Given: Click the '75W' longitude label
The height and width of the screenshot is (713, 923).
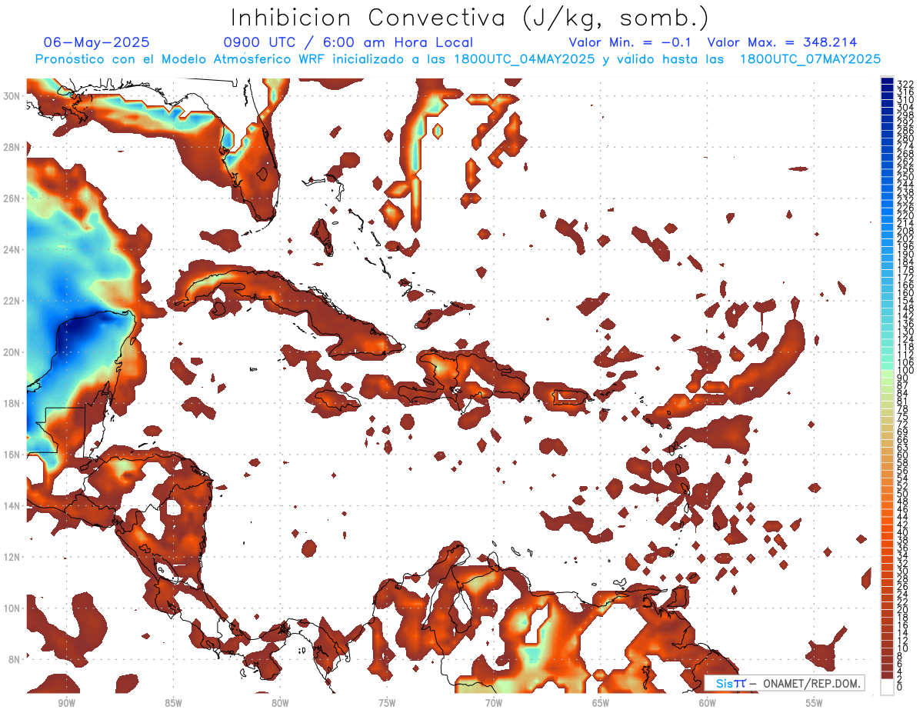Looking at the screenshot, I should 387,703.
